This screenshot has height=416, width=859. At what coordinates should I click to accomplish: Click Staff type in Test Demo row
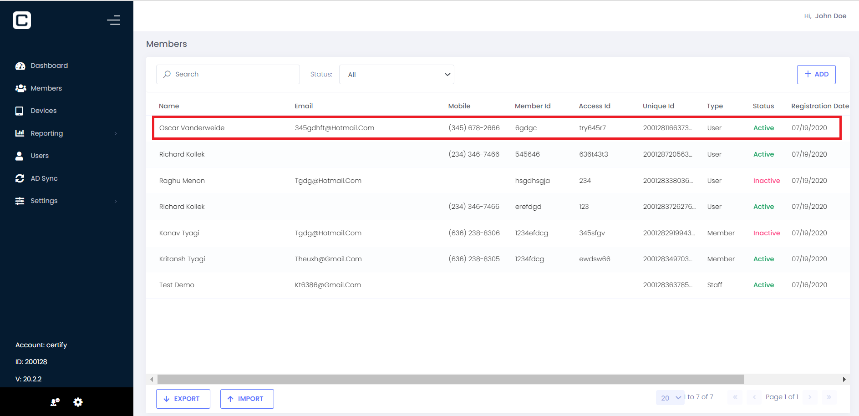(x=715, y=285)
